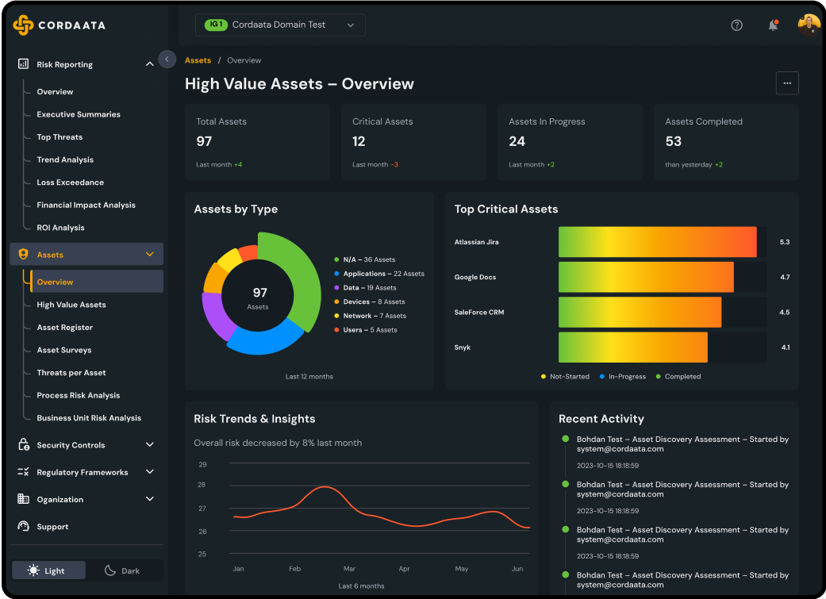The image size is (826, 599).
Task: Click the Support headset icon
Action: click(23, 527)
